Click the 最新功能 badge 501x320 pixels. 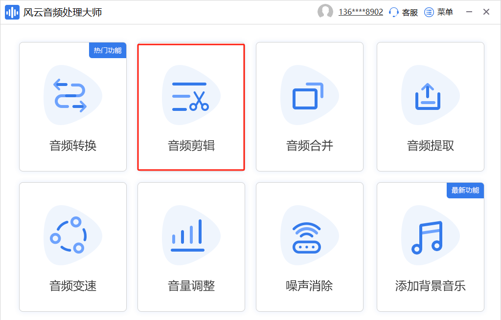(465, 191)
